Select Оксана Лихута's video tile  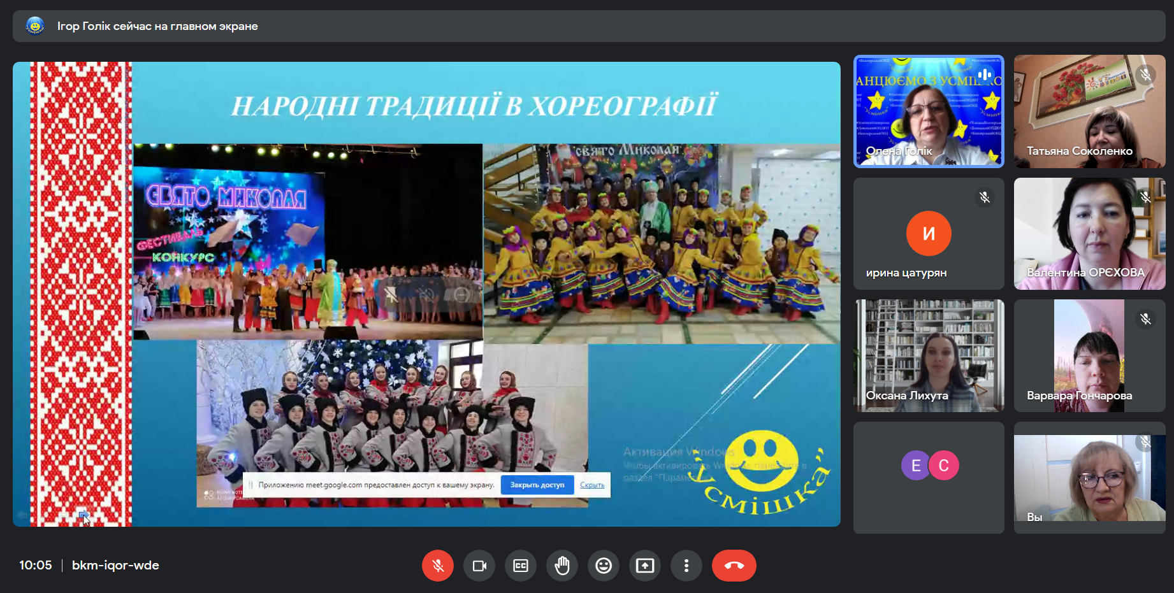[x=929, y=355]
